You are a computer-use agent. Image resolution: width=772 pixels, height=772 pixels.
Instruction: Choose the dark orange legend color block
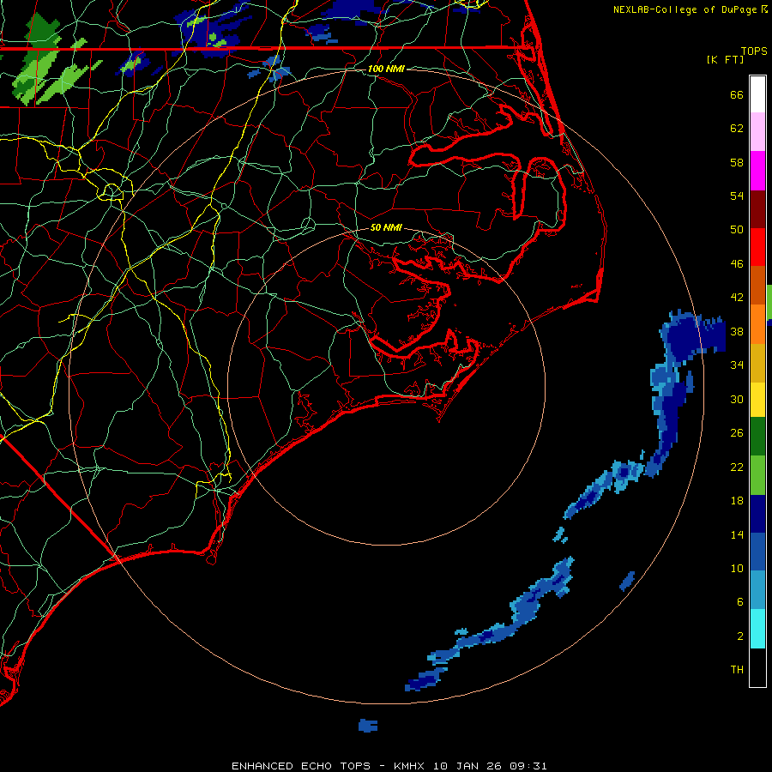757,286
